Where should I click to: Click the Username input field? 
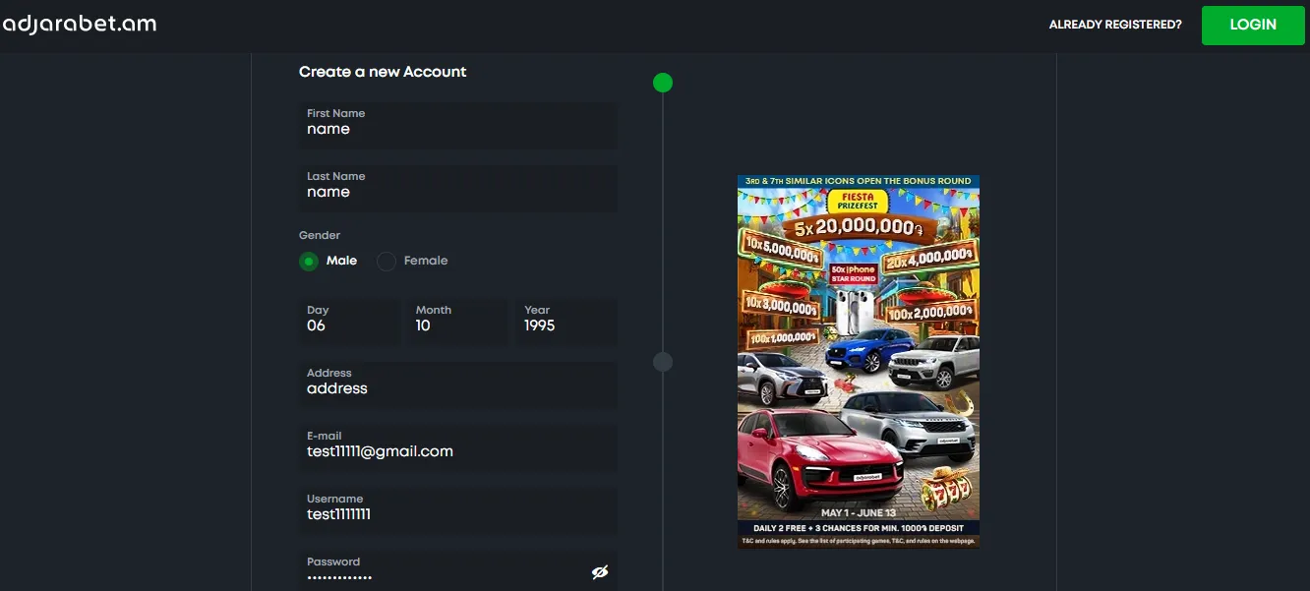458,511
